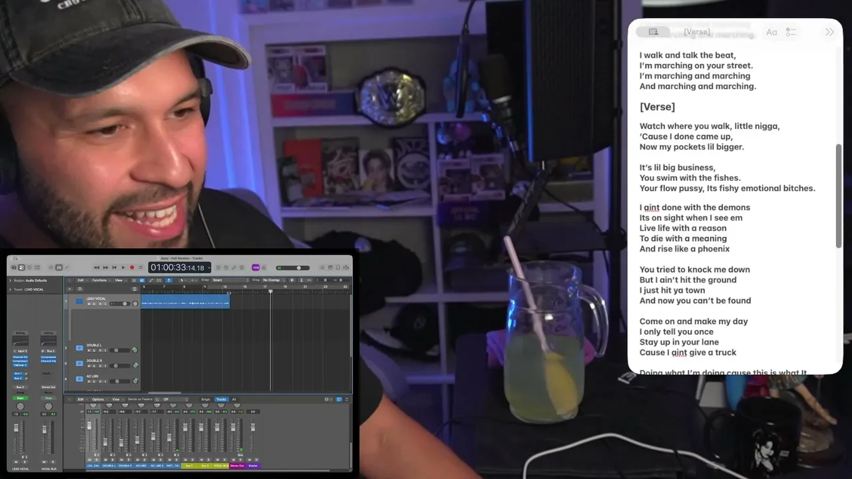The image size is (852, 479).
Task: Toggle the metronome click button
Action: [x=264, y=267]
